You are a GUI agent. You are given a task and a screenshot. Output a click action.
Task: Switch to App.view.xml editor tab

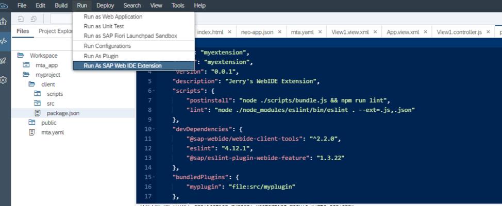pyautogui.click(x=403, y=32)
